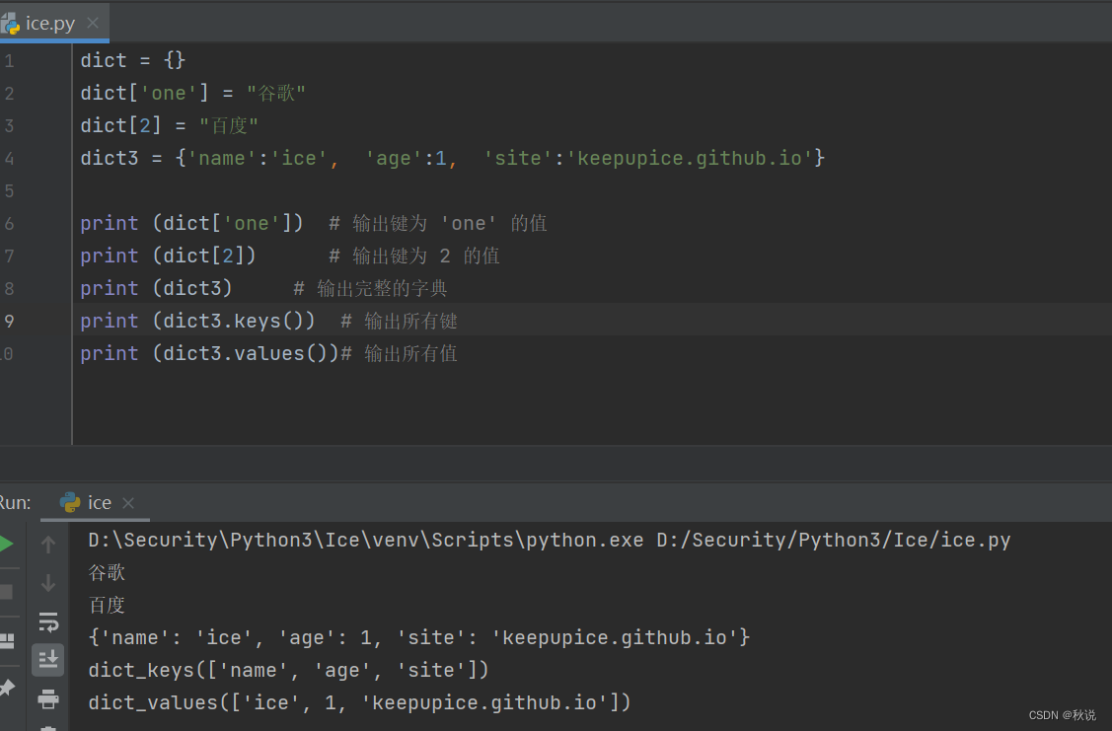Jump down in console with Down arrow icon
This screenshot has width=1112, height=731.
[x=48, y=582]
